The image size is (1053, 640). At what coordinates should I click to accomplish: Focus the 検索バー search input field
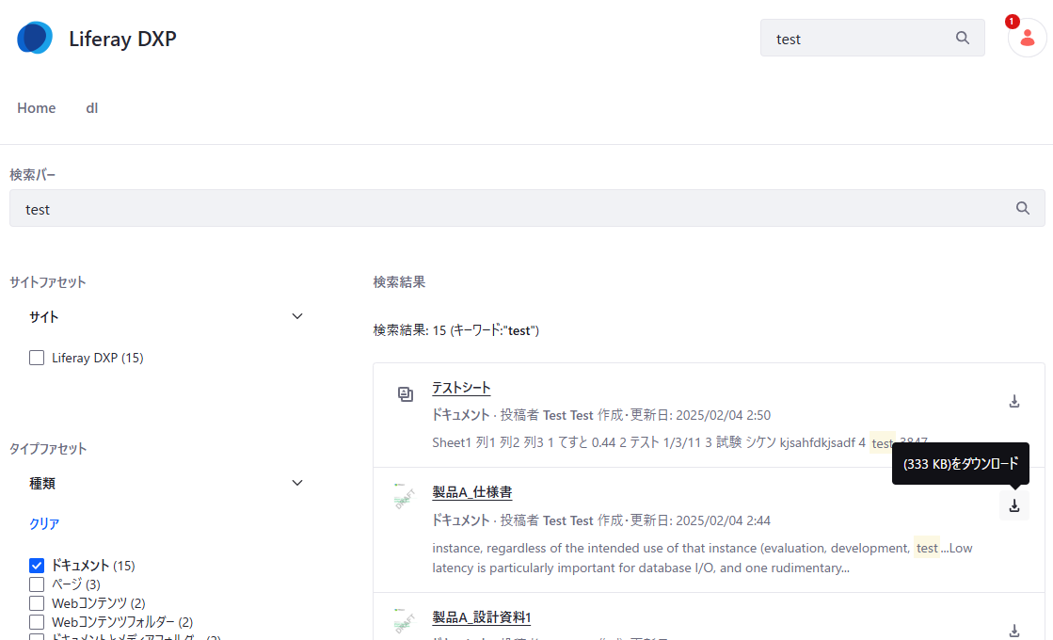pos(508,209)
